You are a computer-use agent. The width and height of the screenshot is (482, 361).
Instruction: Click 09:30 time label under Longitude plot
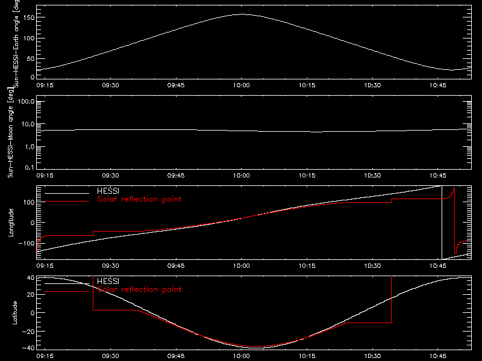(x=110, y=266)
